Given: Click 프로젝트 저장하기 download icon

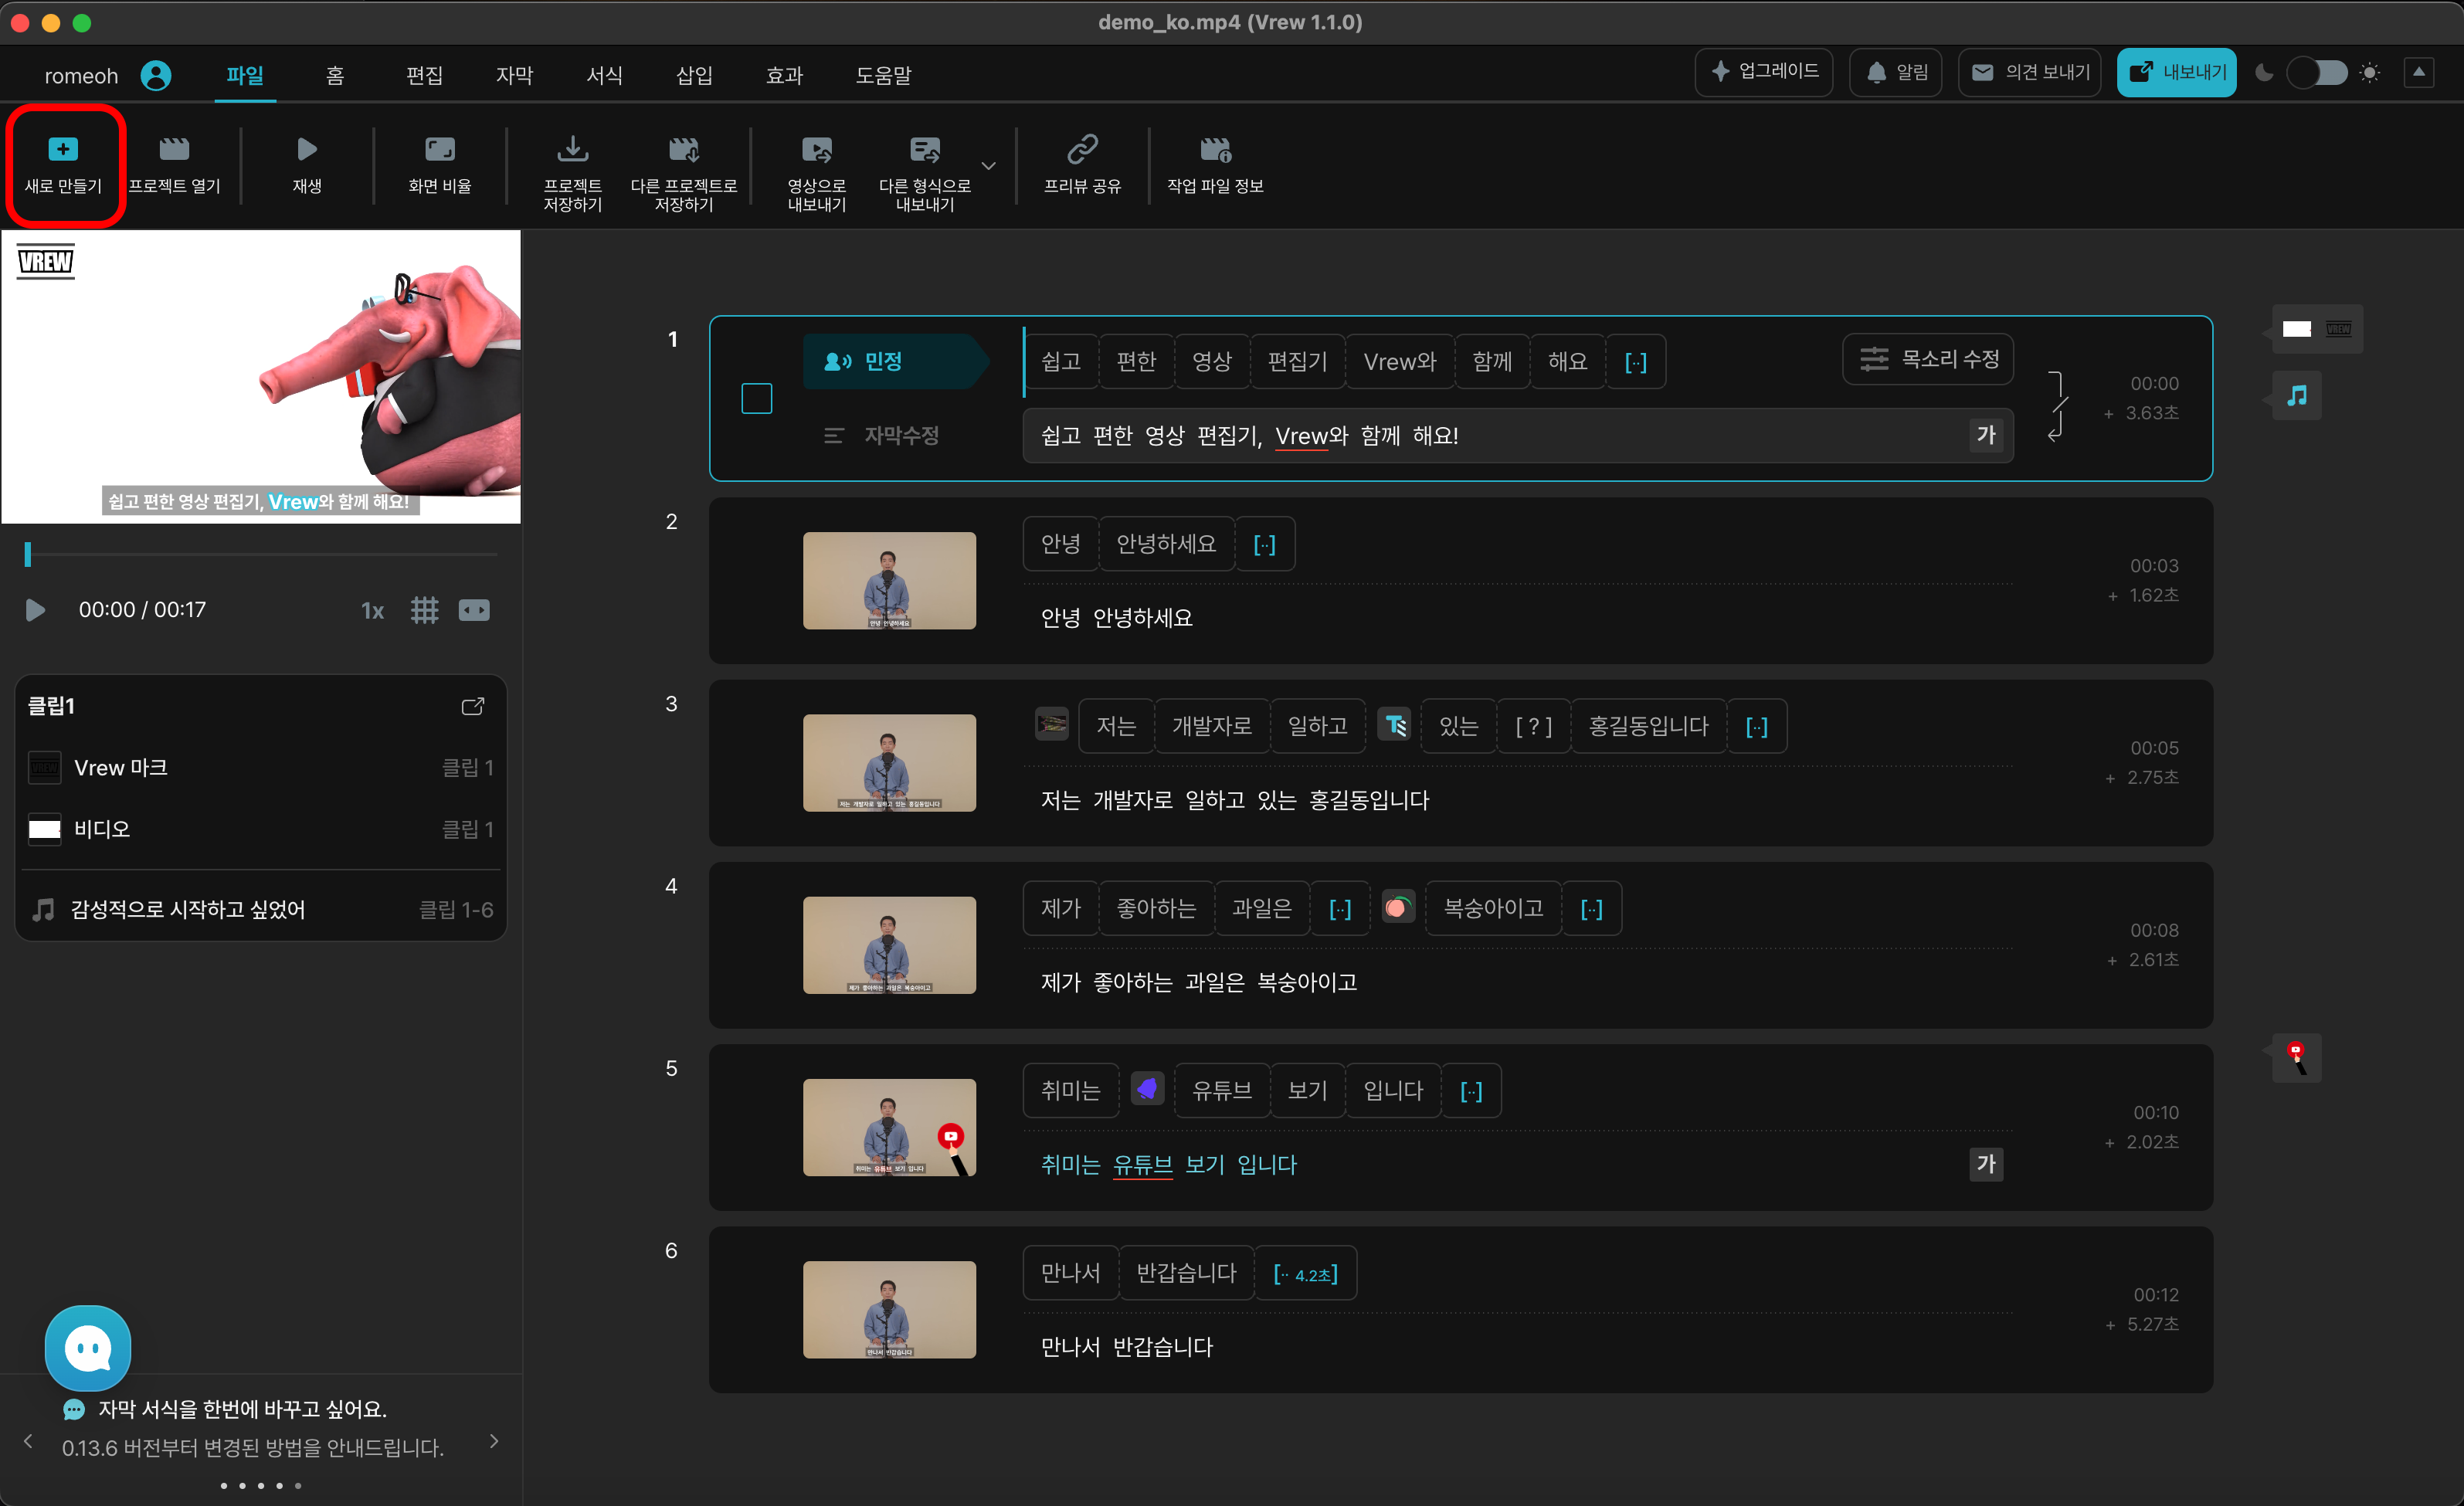Looking at the screenshot, I should 572,150.
